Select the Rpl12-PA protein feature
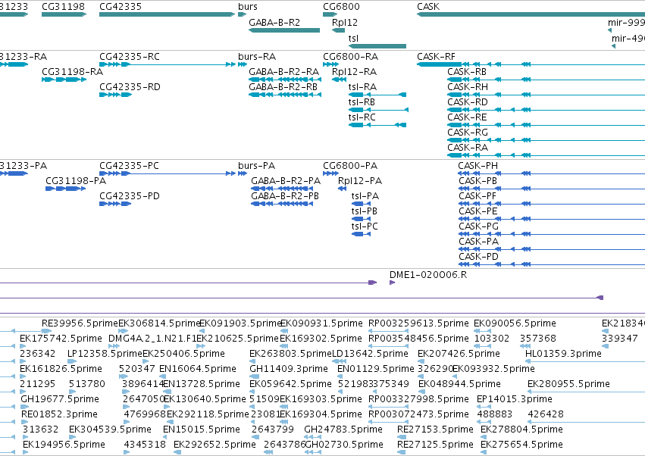The image size is (645, 456). (342, 189)
